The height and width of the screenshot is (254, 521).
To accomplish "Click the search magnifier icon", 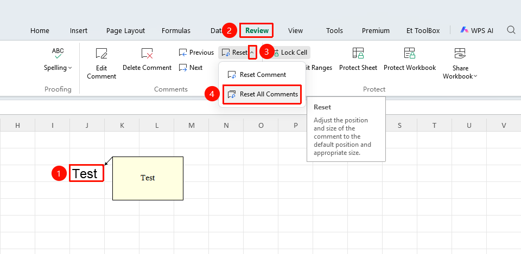I will tap(511, 30).
